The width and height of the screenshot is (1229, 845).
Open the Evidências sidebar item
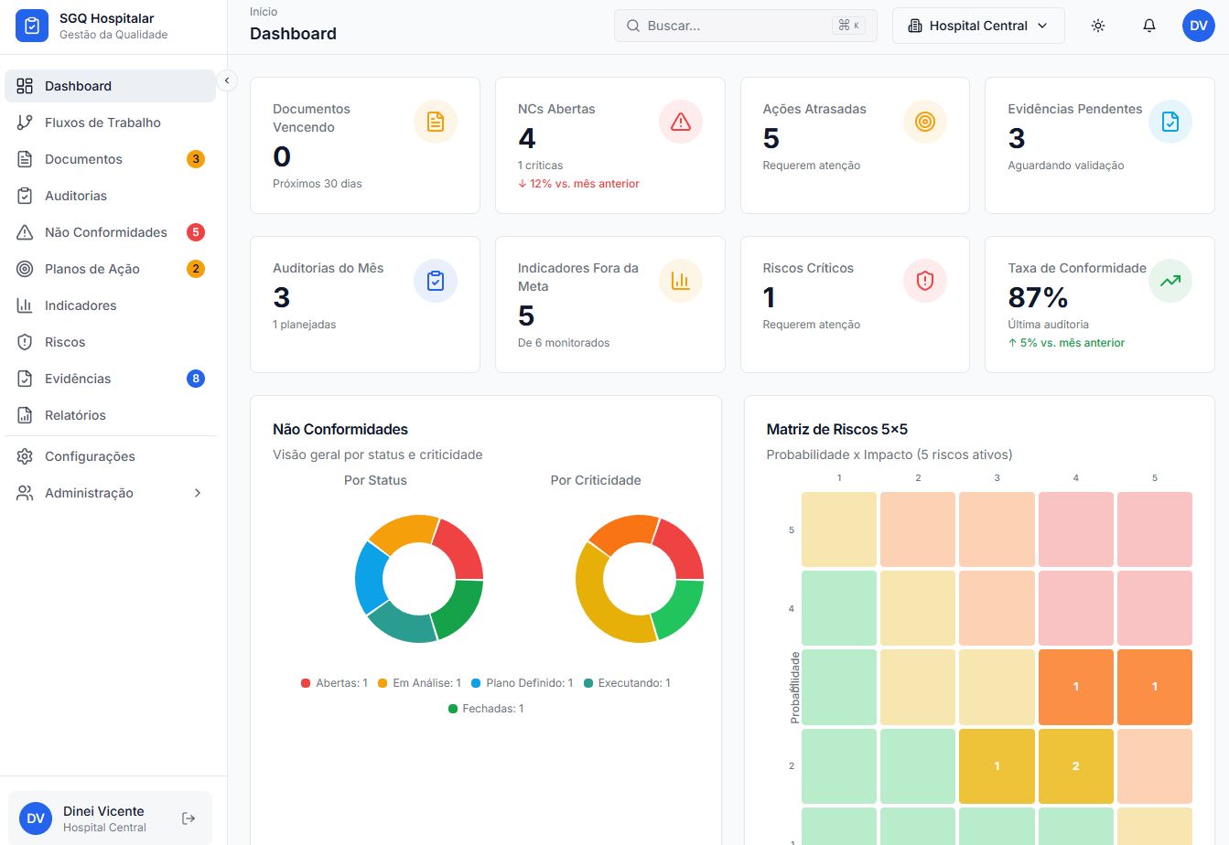(78, 379)
